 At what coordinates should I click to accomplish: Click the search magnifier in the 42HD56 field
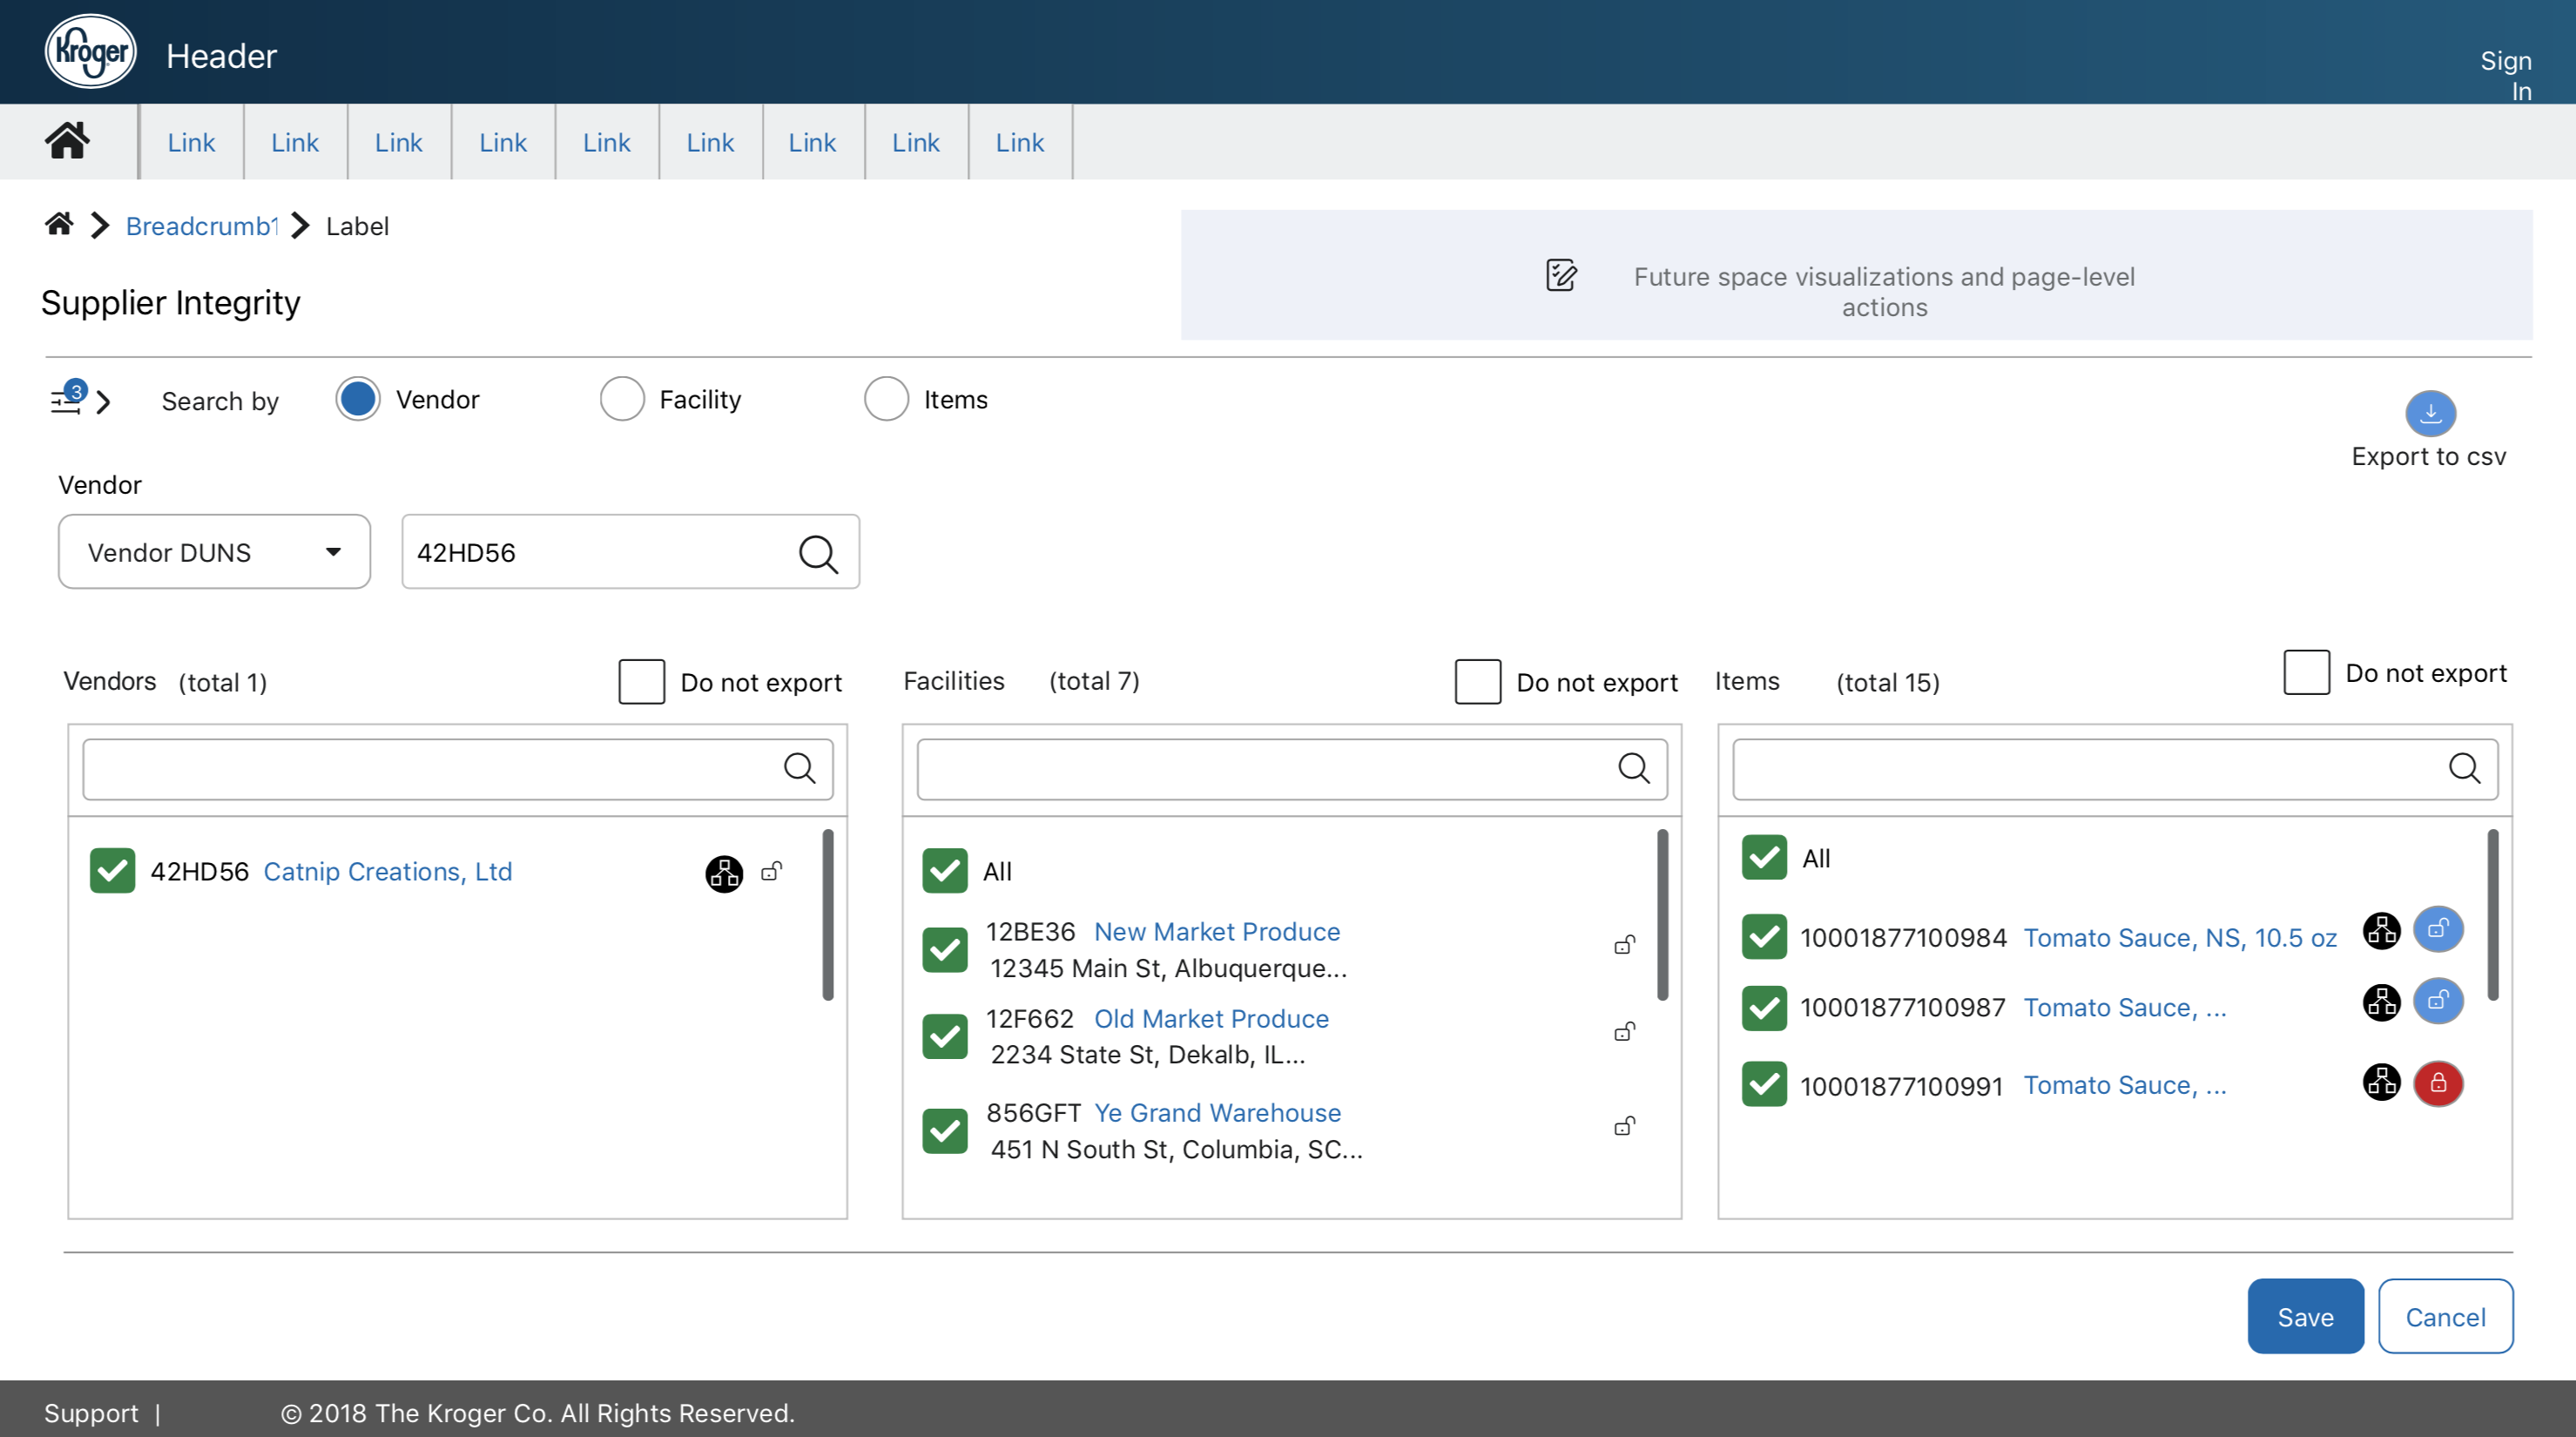(817, 553)
